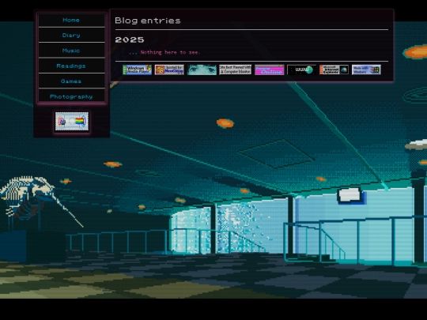The height and width of the screenshot is (320, 427).
Task: Click the 'Nothing here to see.' text
Action: [x=170, y=52]
